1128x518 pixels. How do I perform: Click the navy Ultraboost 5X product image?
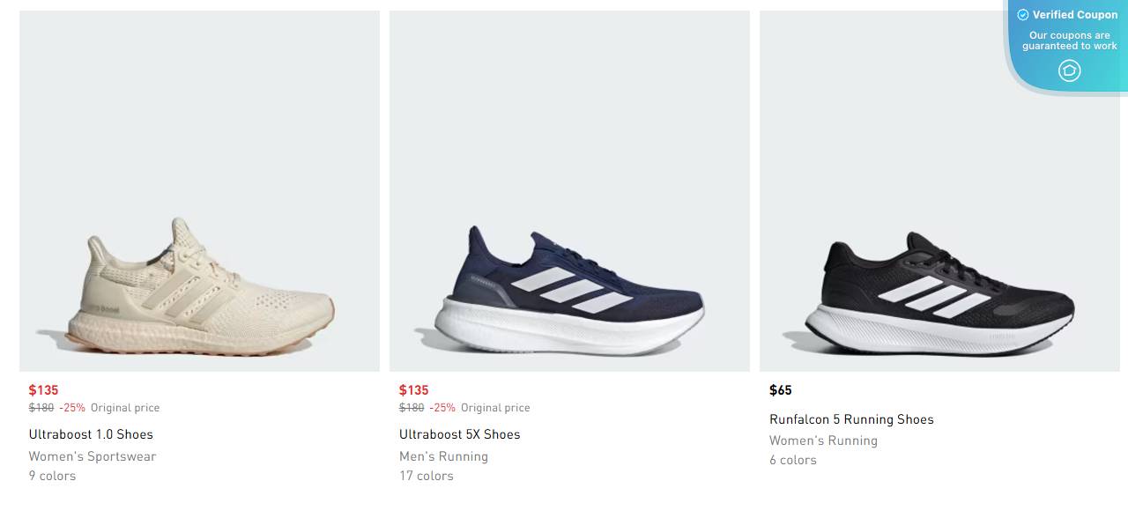point(569,189)
